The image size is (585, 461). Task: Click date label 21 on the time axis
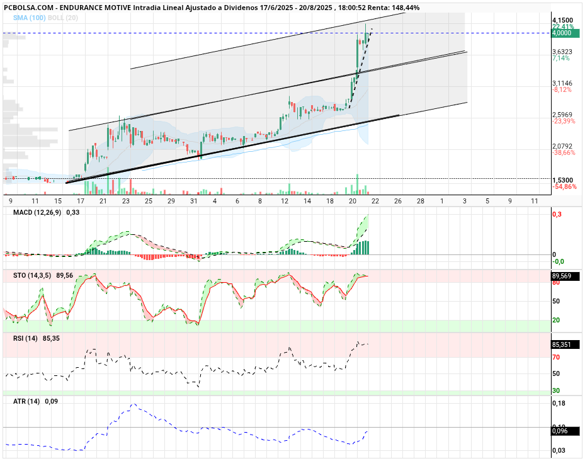103,201
